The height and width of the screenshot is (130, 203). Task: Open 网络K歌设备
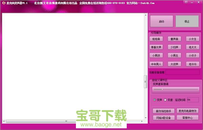point(163,118)
